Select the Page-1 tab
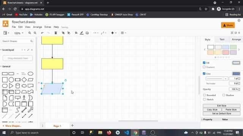The image size is (243, 136). (x=57, y=126)
